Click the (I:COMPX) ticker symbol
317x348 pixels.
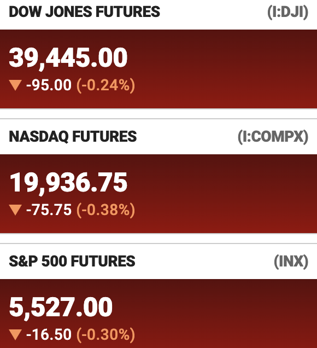point(273,137)
